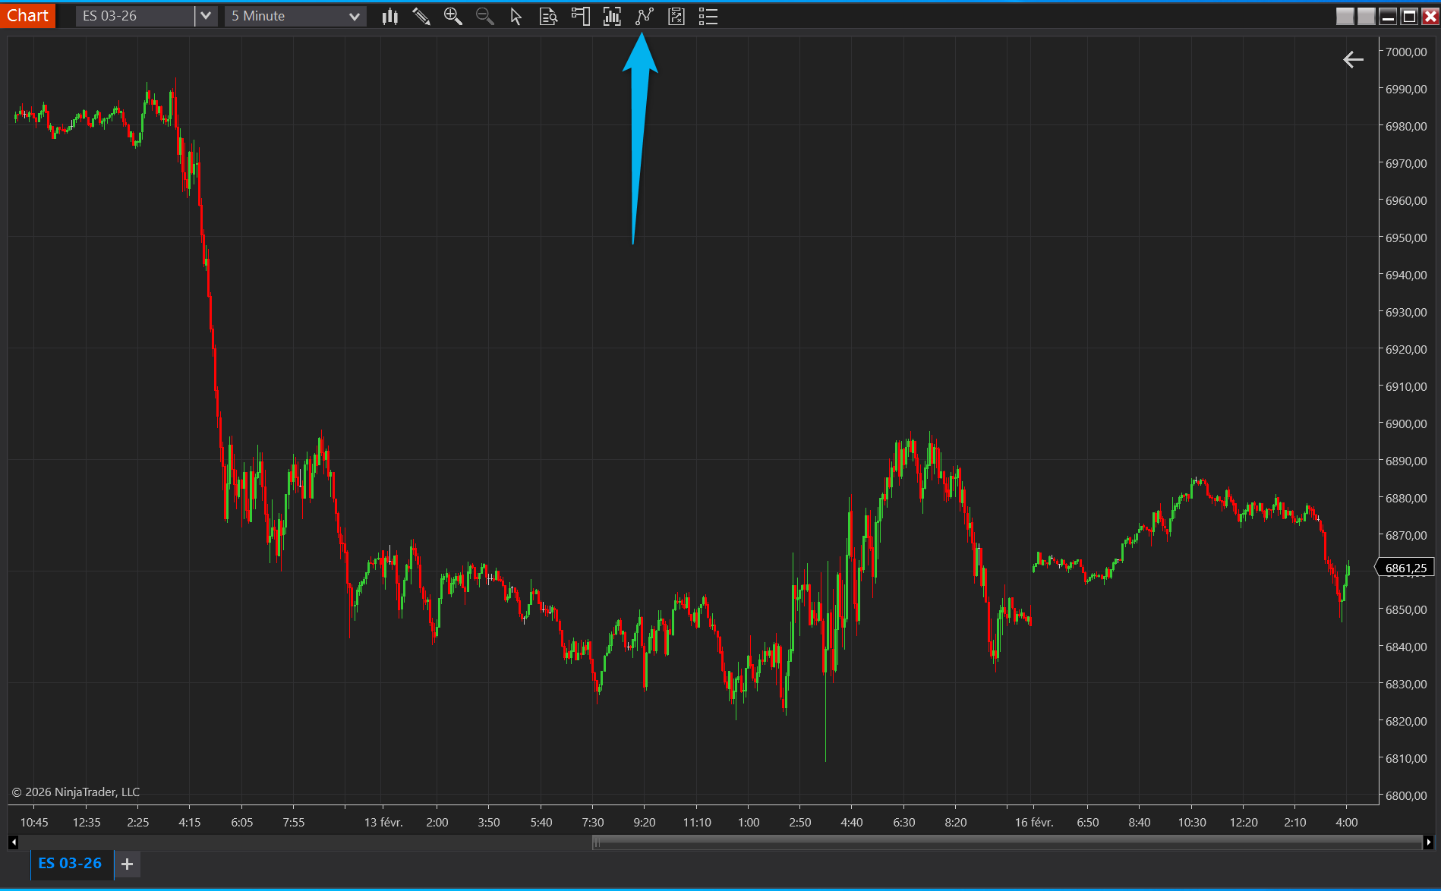Viewport: 1441px width, 891px height.
Task: Open the Strategies icon
Action: coord(676,16)
